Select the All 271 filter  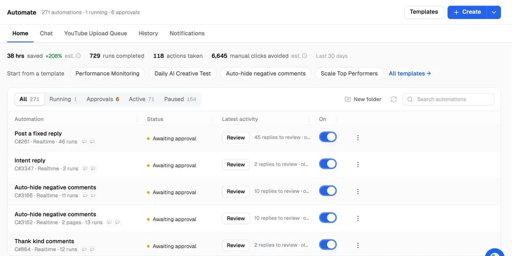(x=29, y=99)
